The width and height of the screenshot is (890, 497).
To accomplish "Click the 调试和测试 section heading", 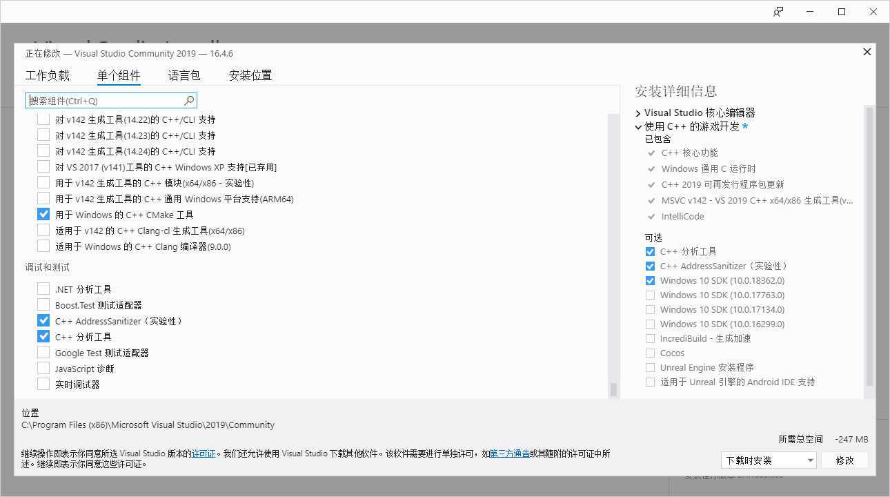I will pos(48,267).
